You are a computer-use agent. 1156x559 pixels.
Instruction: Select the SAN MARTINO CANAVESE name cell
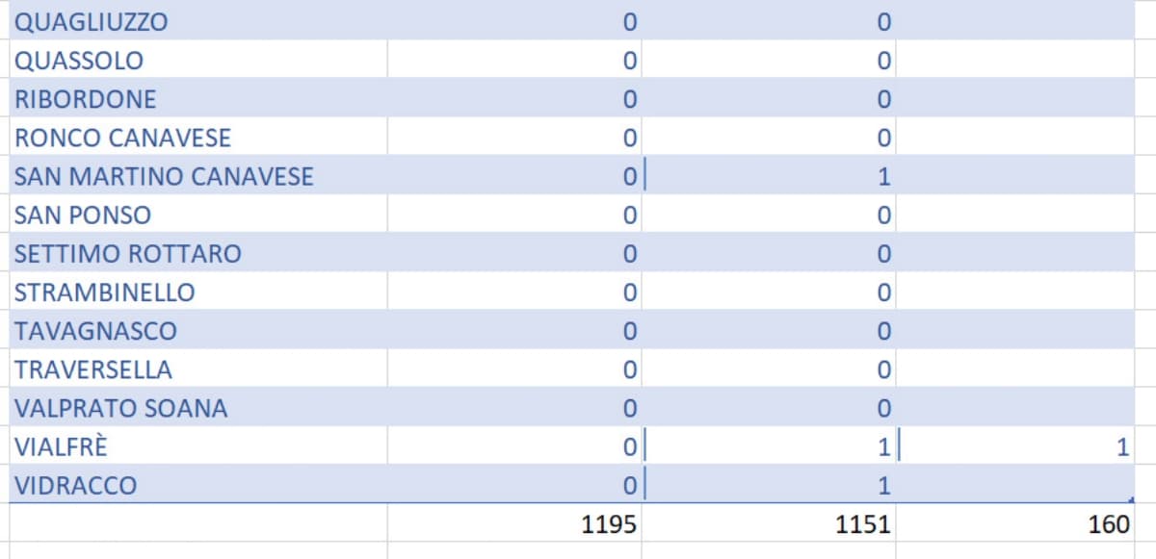[x=197, y=177]
